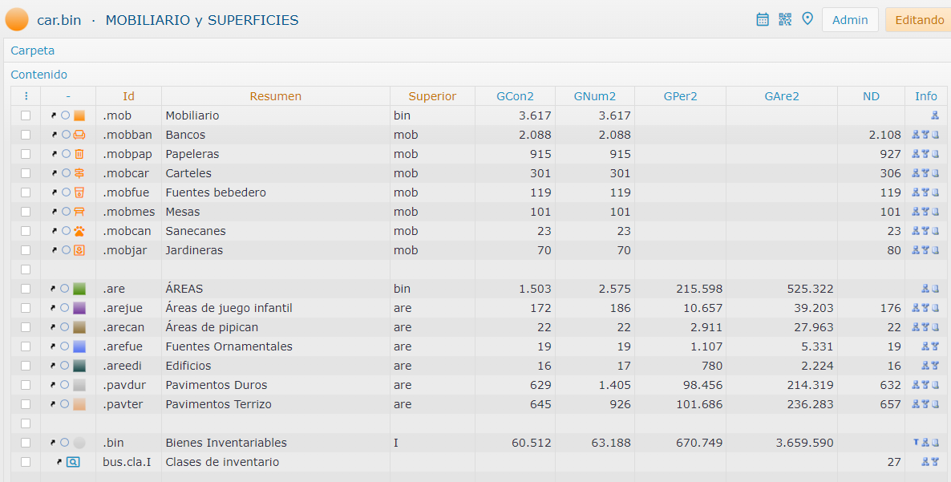Click the search icon beside bus.cla.I
Viewport: 951px width, 482px height.
tap(73, 462)
